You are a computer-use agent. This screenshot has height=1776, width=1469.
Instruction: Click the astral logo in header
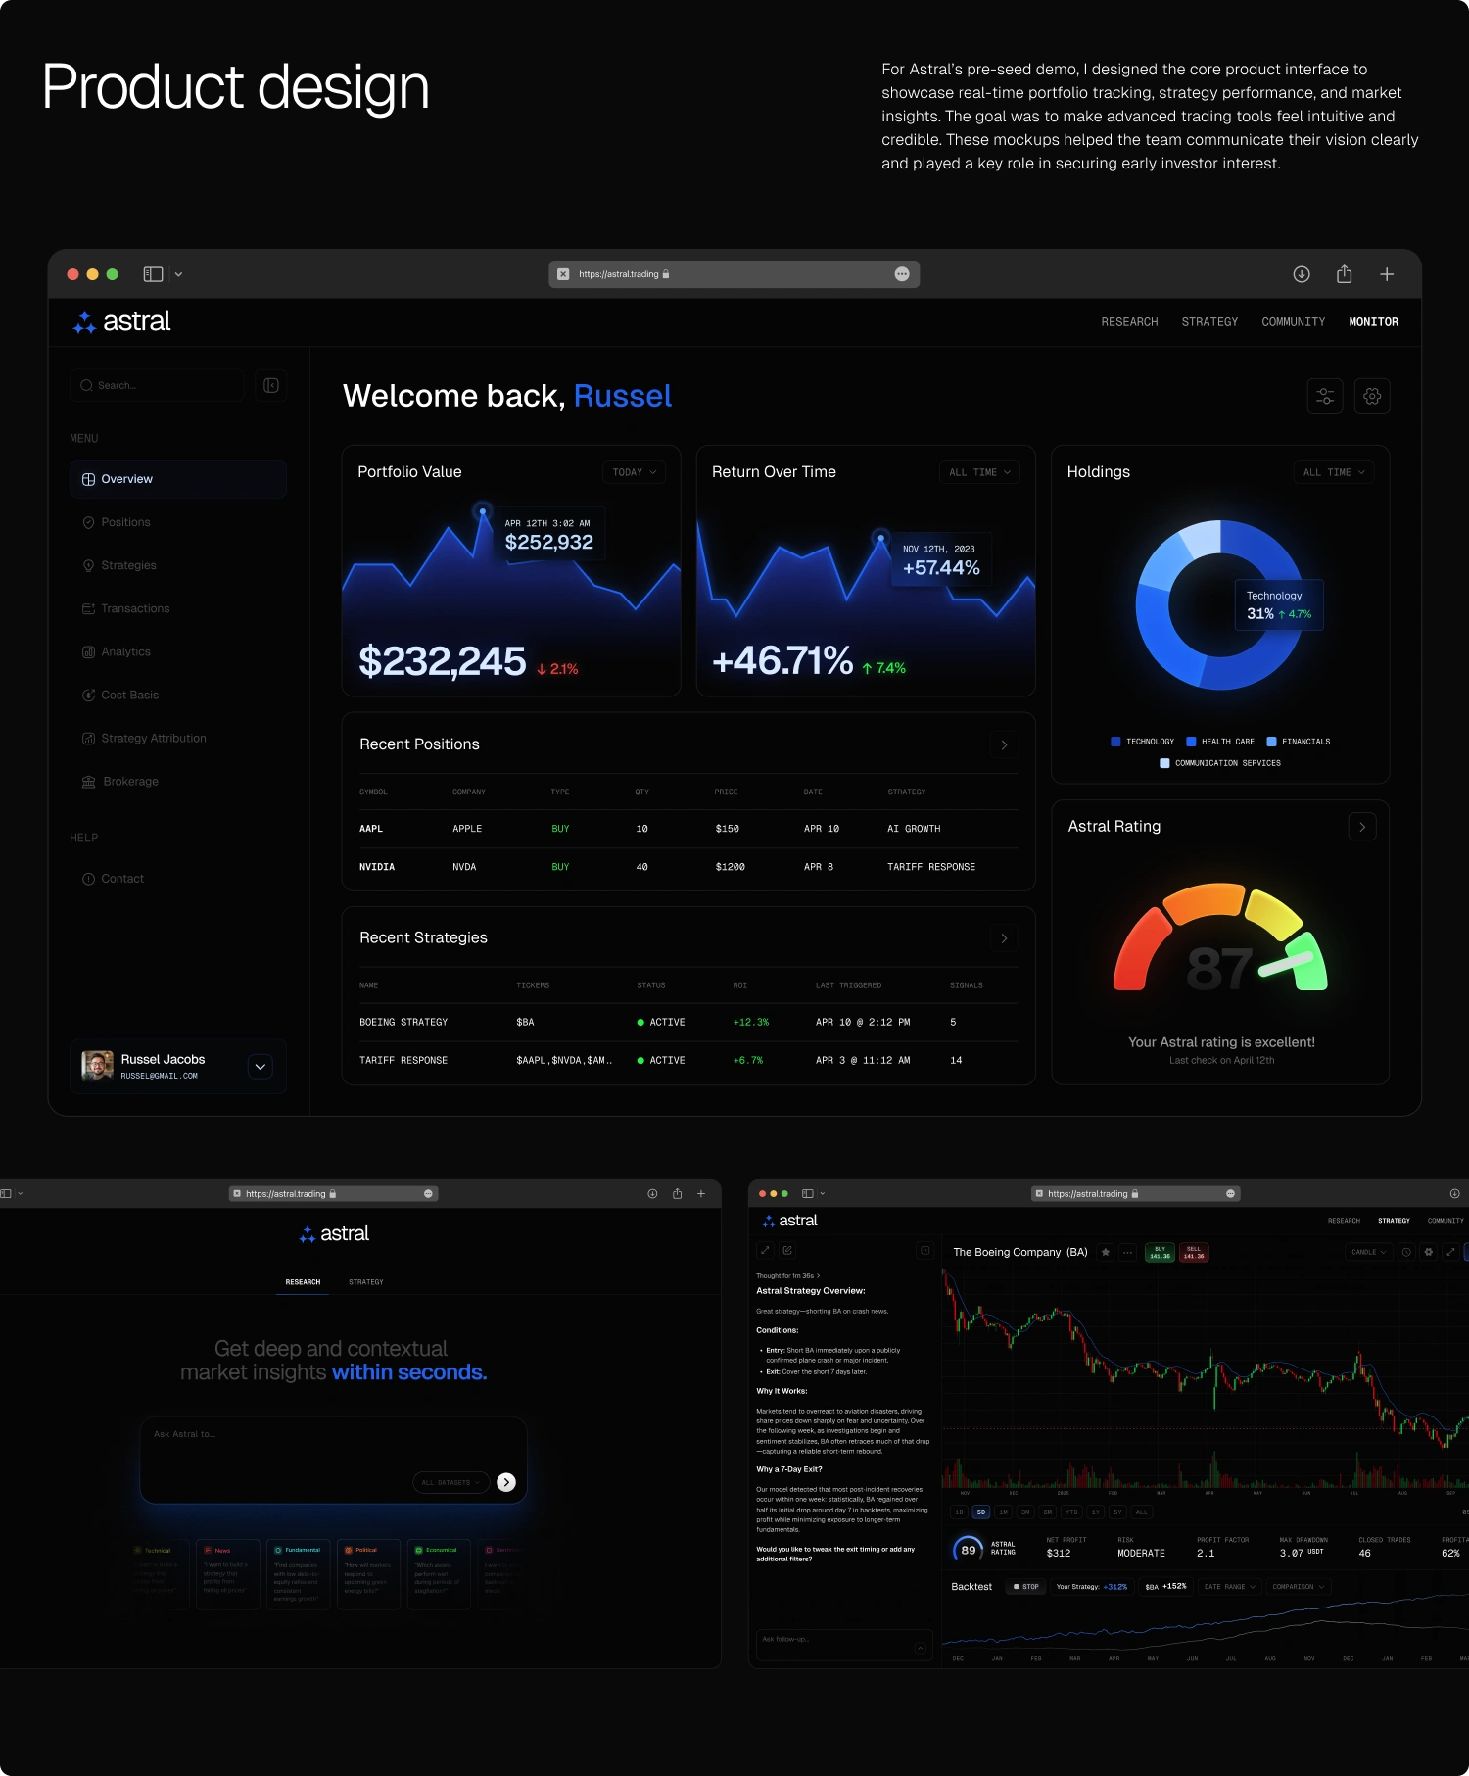click(x=122, y=321)
